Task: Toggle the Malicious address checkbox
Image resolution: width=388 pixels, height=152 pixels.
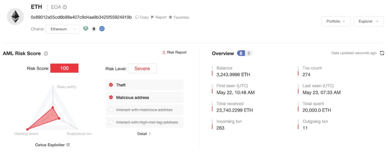Action: click(111, 98)
